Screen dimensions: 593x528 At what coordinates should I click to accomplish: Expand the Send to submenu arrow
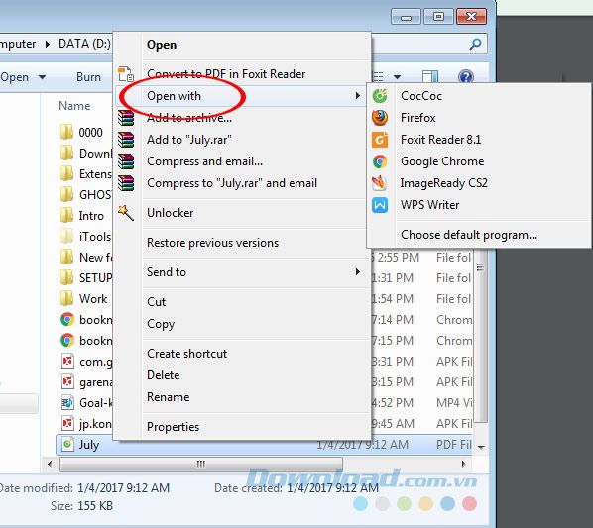(x=357, y=272)
